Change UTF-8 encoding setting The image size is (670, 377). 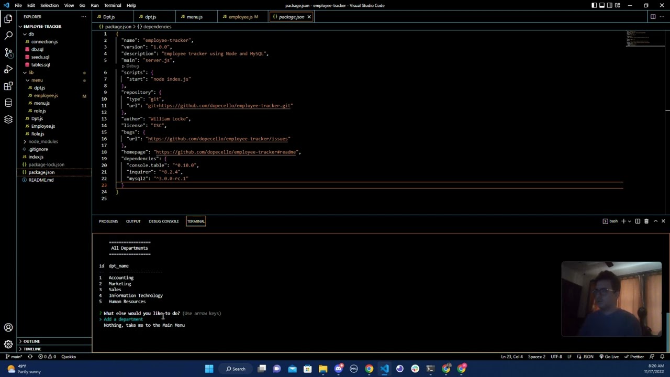[x=556, y=357]
